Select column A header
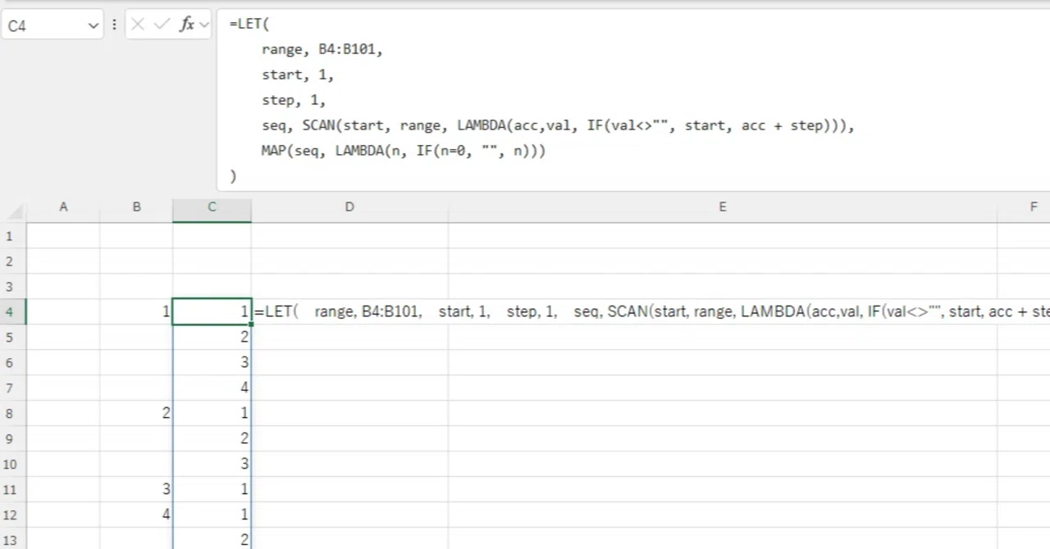 point(63,207)
